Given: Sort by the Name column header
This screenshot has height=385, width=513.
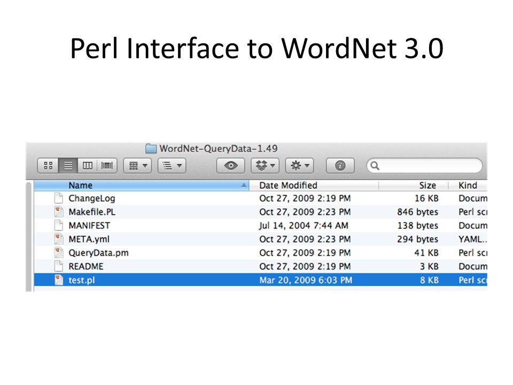Looking at the screenshot, I should tap(141, 186).
